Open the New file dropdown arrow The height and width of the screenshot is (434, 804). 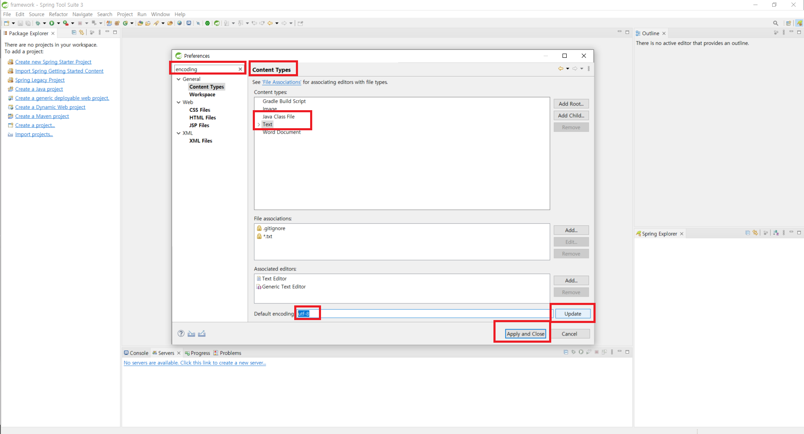click(x=13, y=23)
